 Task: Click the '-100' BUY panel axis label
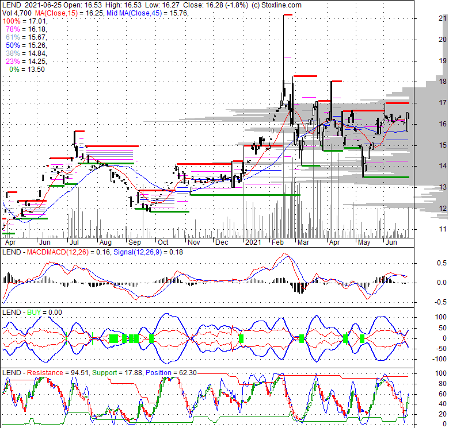[440, 359]
